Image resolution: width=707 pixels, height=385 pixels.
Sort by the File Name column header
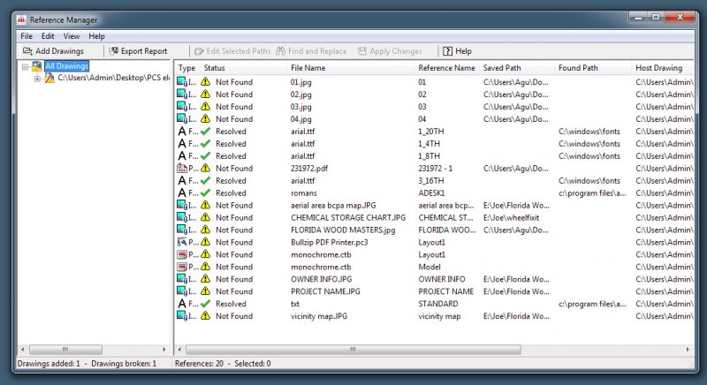[x=308, y=68]
